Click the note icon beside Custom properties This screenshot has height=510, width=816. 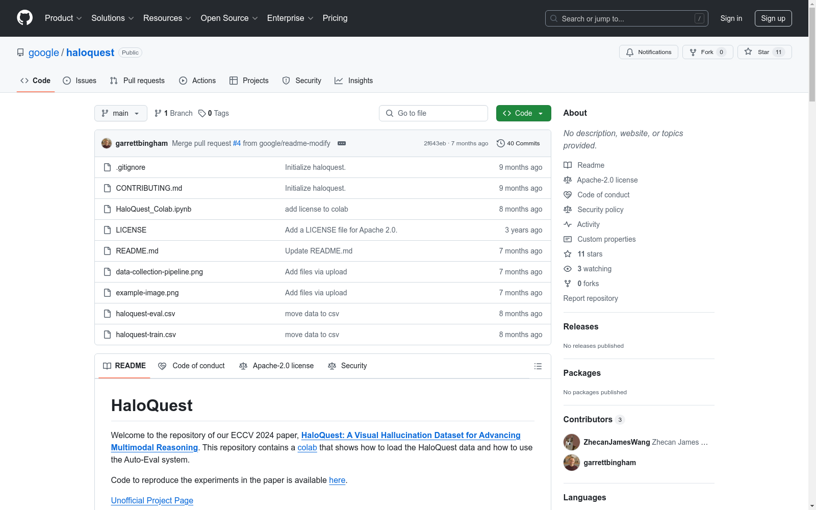coord(568,239)
